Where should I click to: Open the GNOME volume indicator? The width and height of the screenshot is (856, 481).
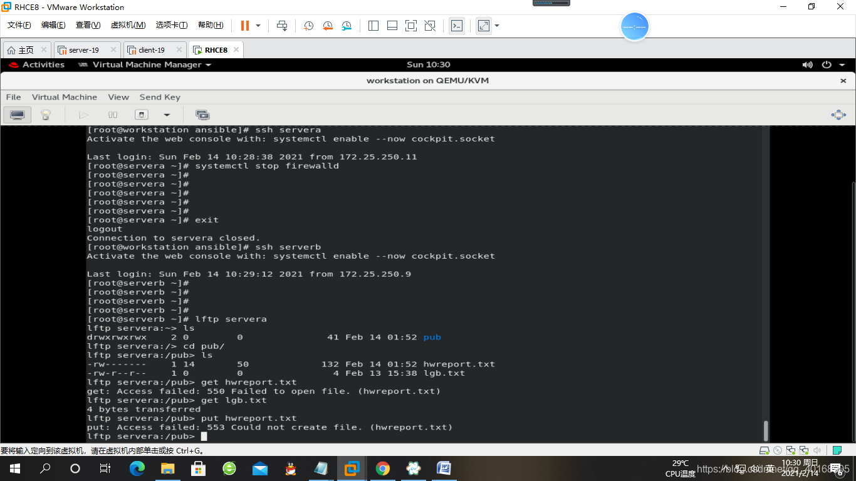pos(807,65)
